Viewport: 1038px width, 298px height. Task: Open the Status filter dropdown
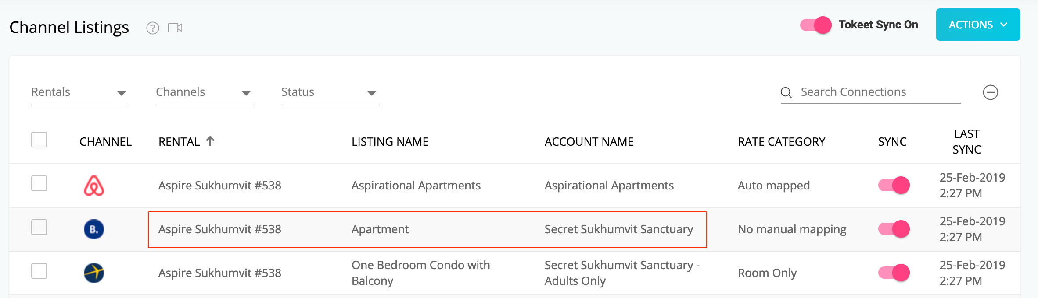tap(330, 93)
